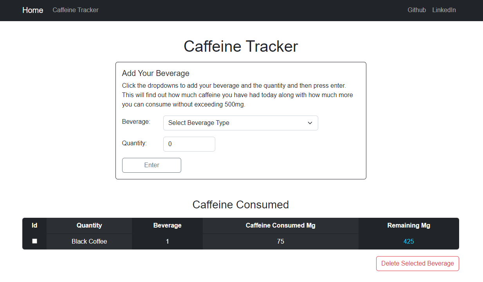Open the Github link
483x282 pixels.
click(x=416, y=10)
